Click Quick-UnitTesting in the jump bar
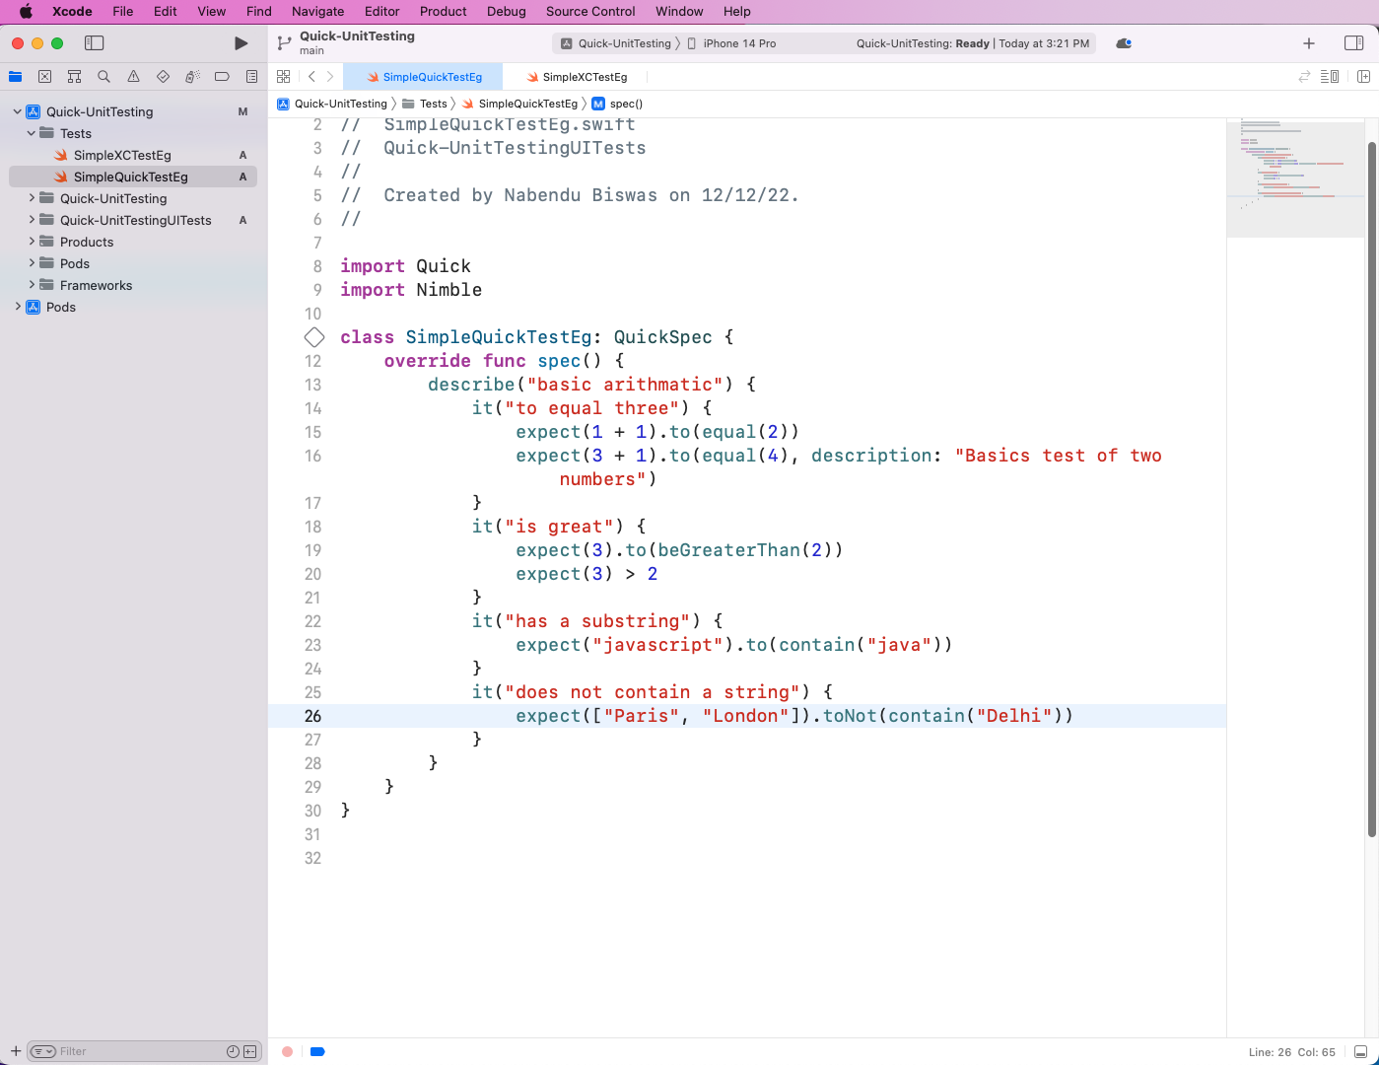The image size is (1379, 1065). [332, 104]
